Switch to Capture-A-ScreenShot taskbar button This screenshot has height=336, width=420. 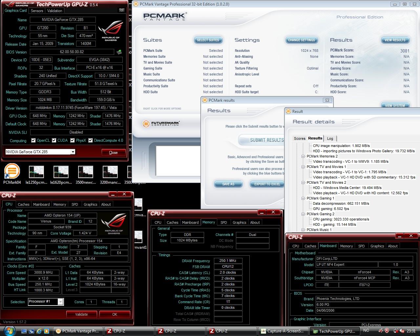click(283, 331)
